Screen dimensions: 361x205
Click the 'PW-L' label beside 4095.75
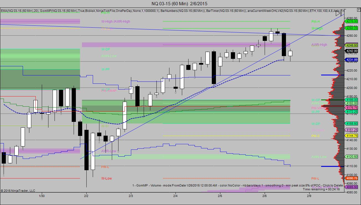(315, 178)
